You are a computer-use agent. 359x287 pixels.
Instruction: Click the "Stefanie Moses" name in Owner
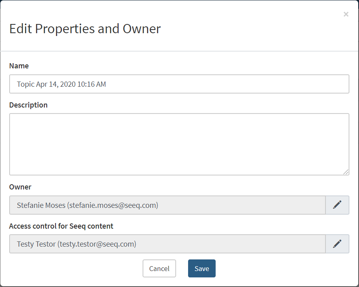pyautogui.click(x=41, y=205)
